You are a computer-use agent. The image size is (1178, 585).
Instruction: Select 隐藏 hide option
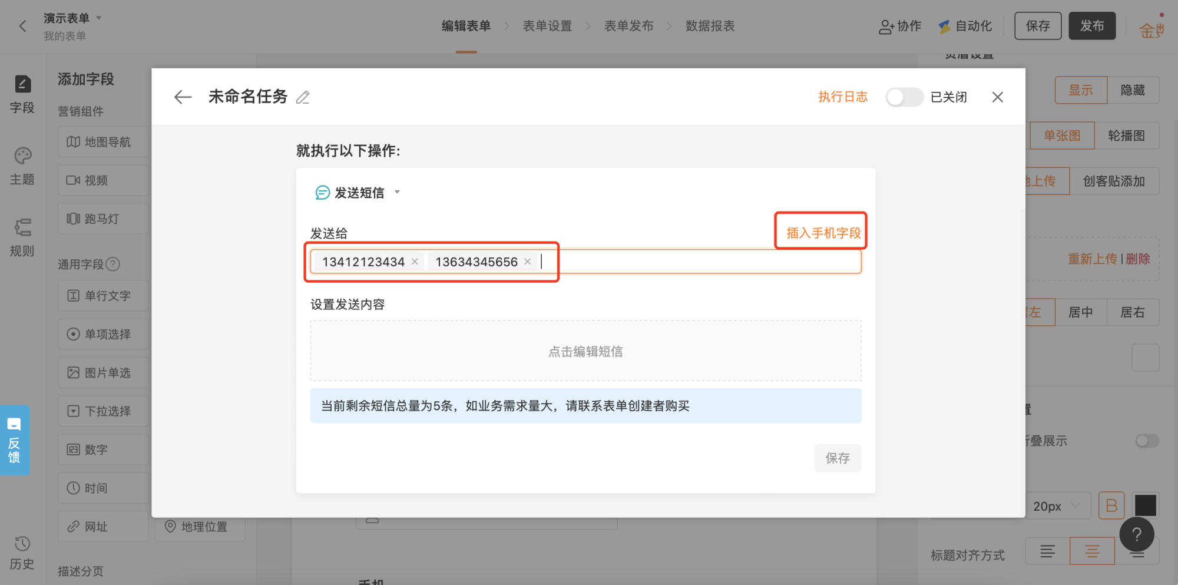click(1133, 90)
